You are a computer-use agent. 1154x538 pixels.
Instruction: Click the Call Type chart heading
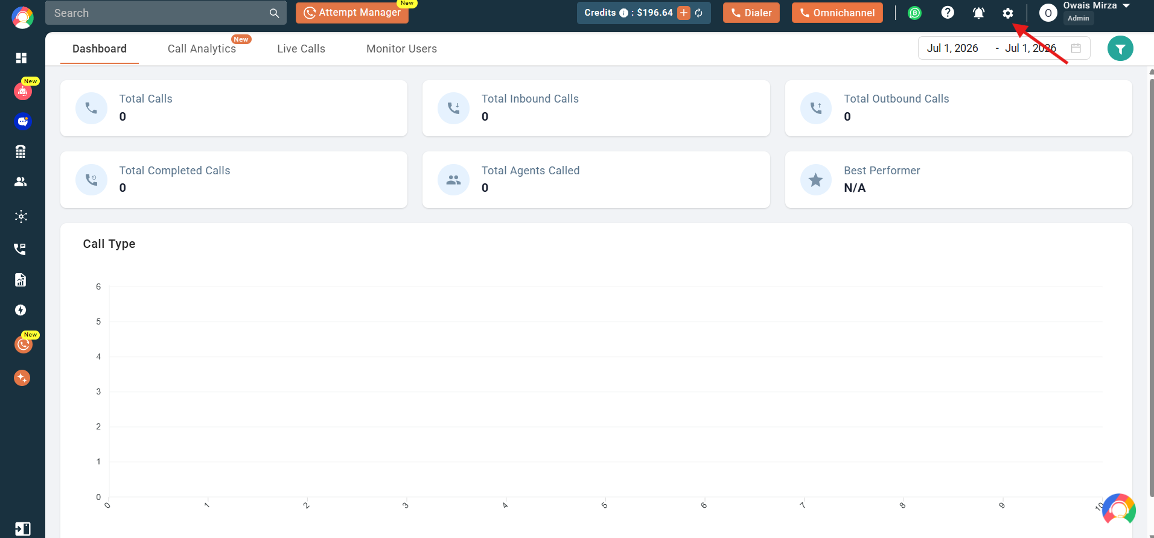pyautogui.click(x=109, y=244)
